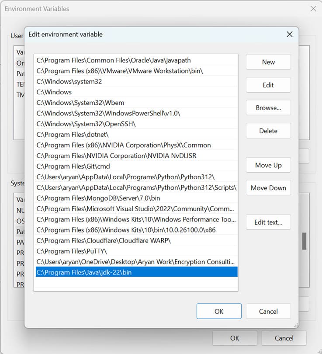Close the Edit environment variable dialog
The width and height of the screenshot is (322, 354).
tap(289, 34)
